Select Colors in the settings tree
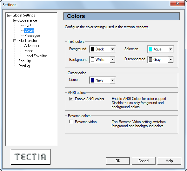The width and height of the screenshot is (187, 171). pyautogui.click(x=29, y=30)
